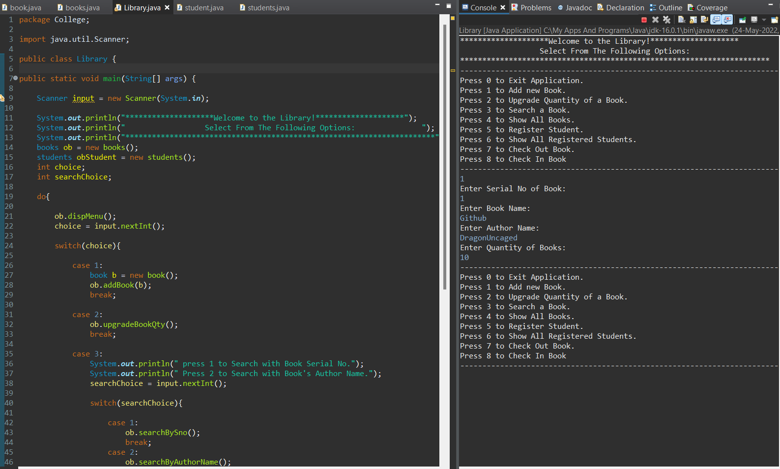Close the Library.java editor tab
780x469 pixels.
pos(167,7)
